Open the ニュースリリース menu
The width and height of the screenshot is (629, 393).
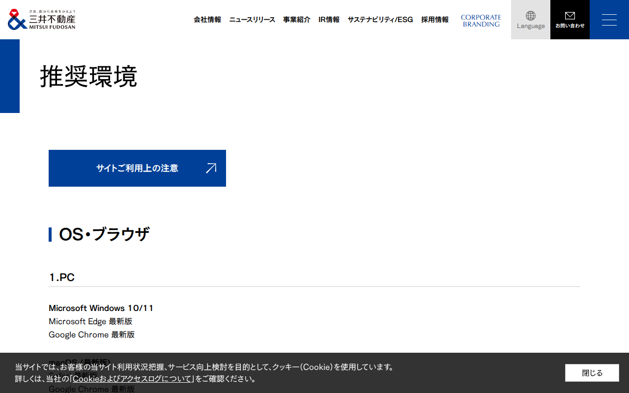pyautogui.click(x=252, y=20)
